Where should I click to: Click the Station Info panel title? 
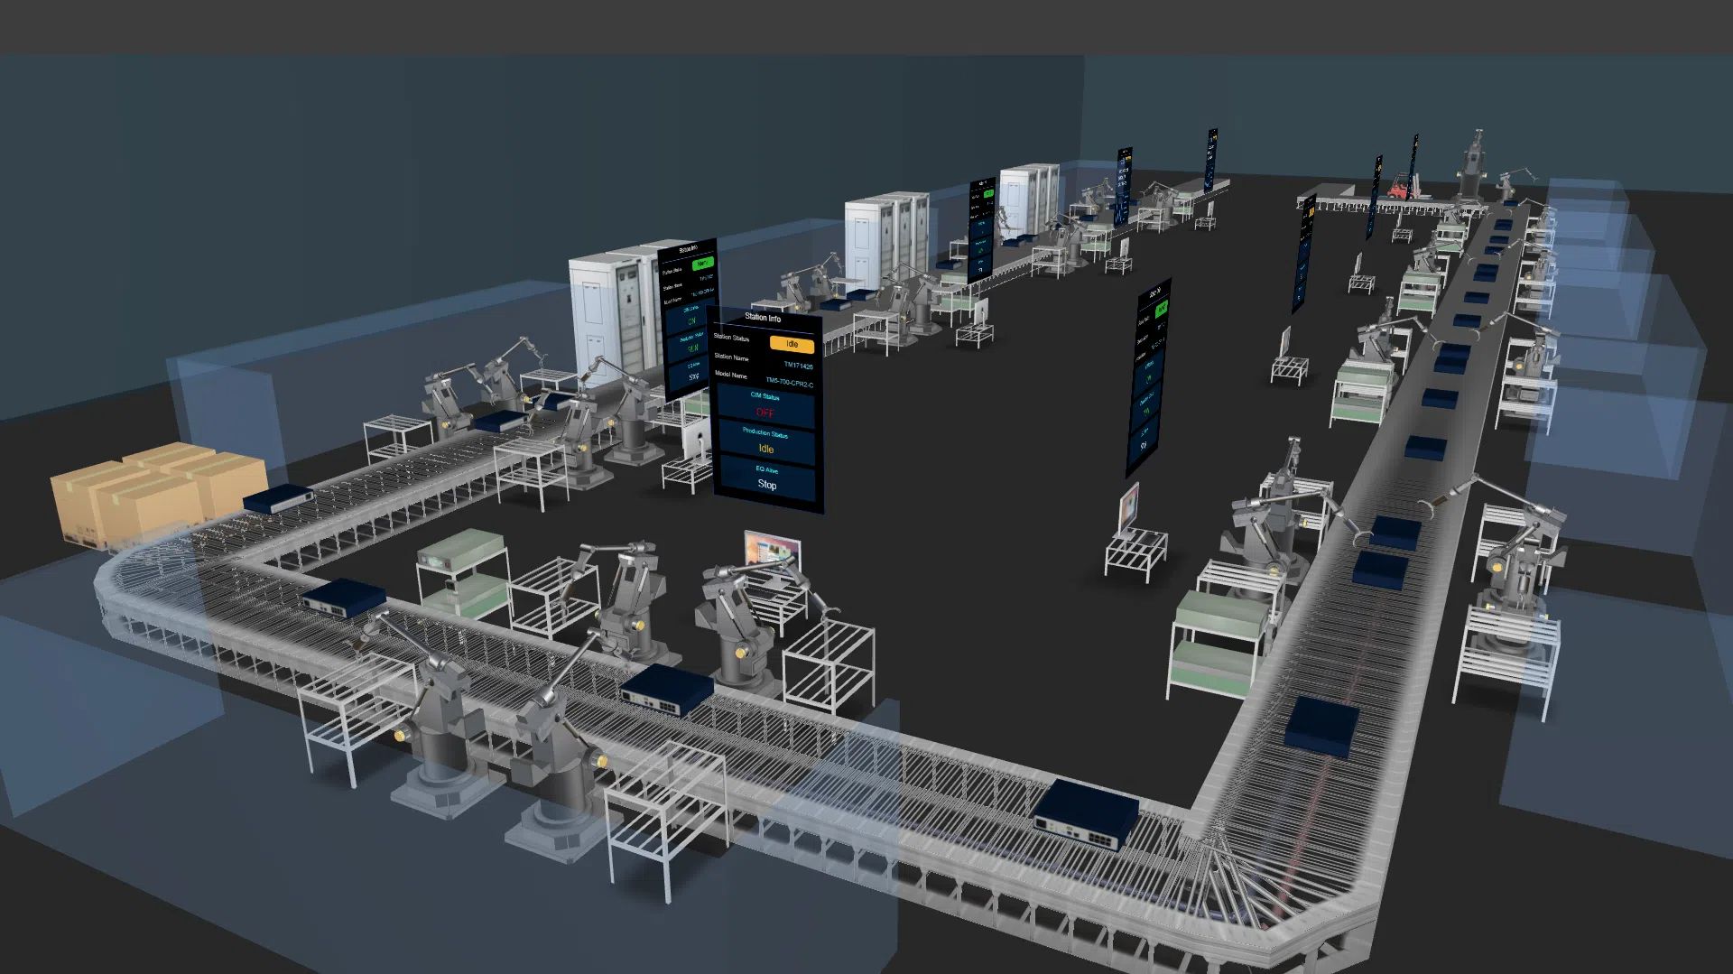tap(763, 318)
